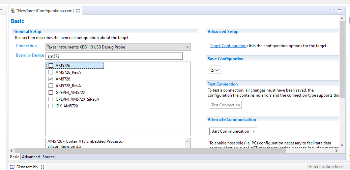
Task: Select the GPEVM_AM572X checkbox
Action: (51, 93)
